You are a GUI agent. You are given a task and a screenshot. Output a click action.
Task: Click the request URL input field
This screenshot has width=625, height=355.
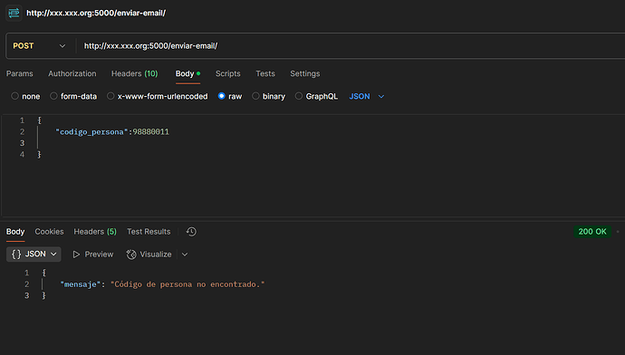click(351, 46)
